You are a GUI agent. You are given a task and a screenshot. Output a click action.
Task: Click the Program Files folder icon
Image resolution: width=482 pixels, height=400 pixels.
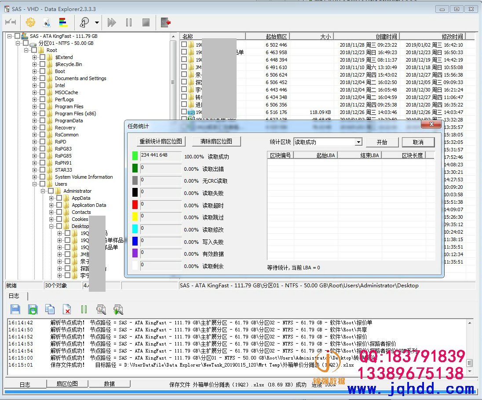(x=50, y=106)
